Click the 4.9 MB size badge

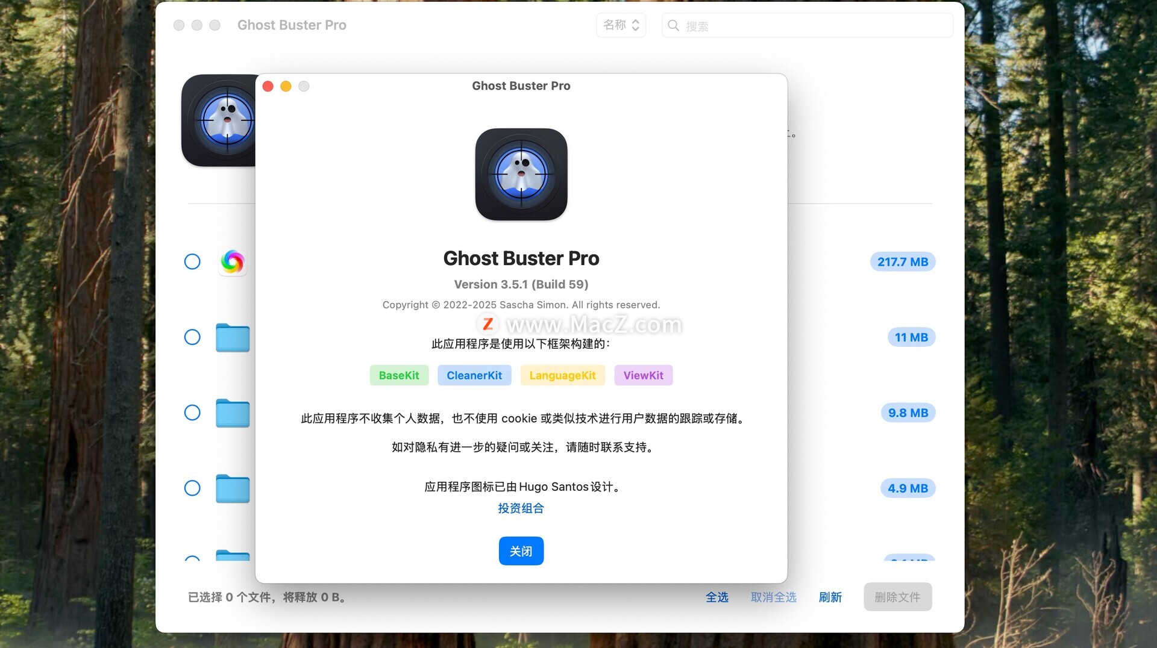click(908, 488)
